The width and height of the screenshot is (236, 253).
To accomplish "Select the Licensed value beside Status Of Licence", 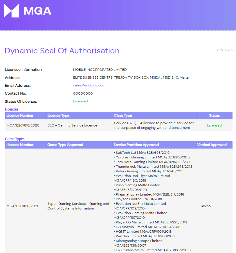I will click(80, 101).
